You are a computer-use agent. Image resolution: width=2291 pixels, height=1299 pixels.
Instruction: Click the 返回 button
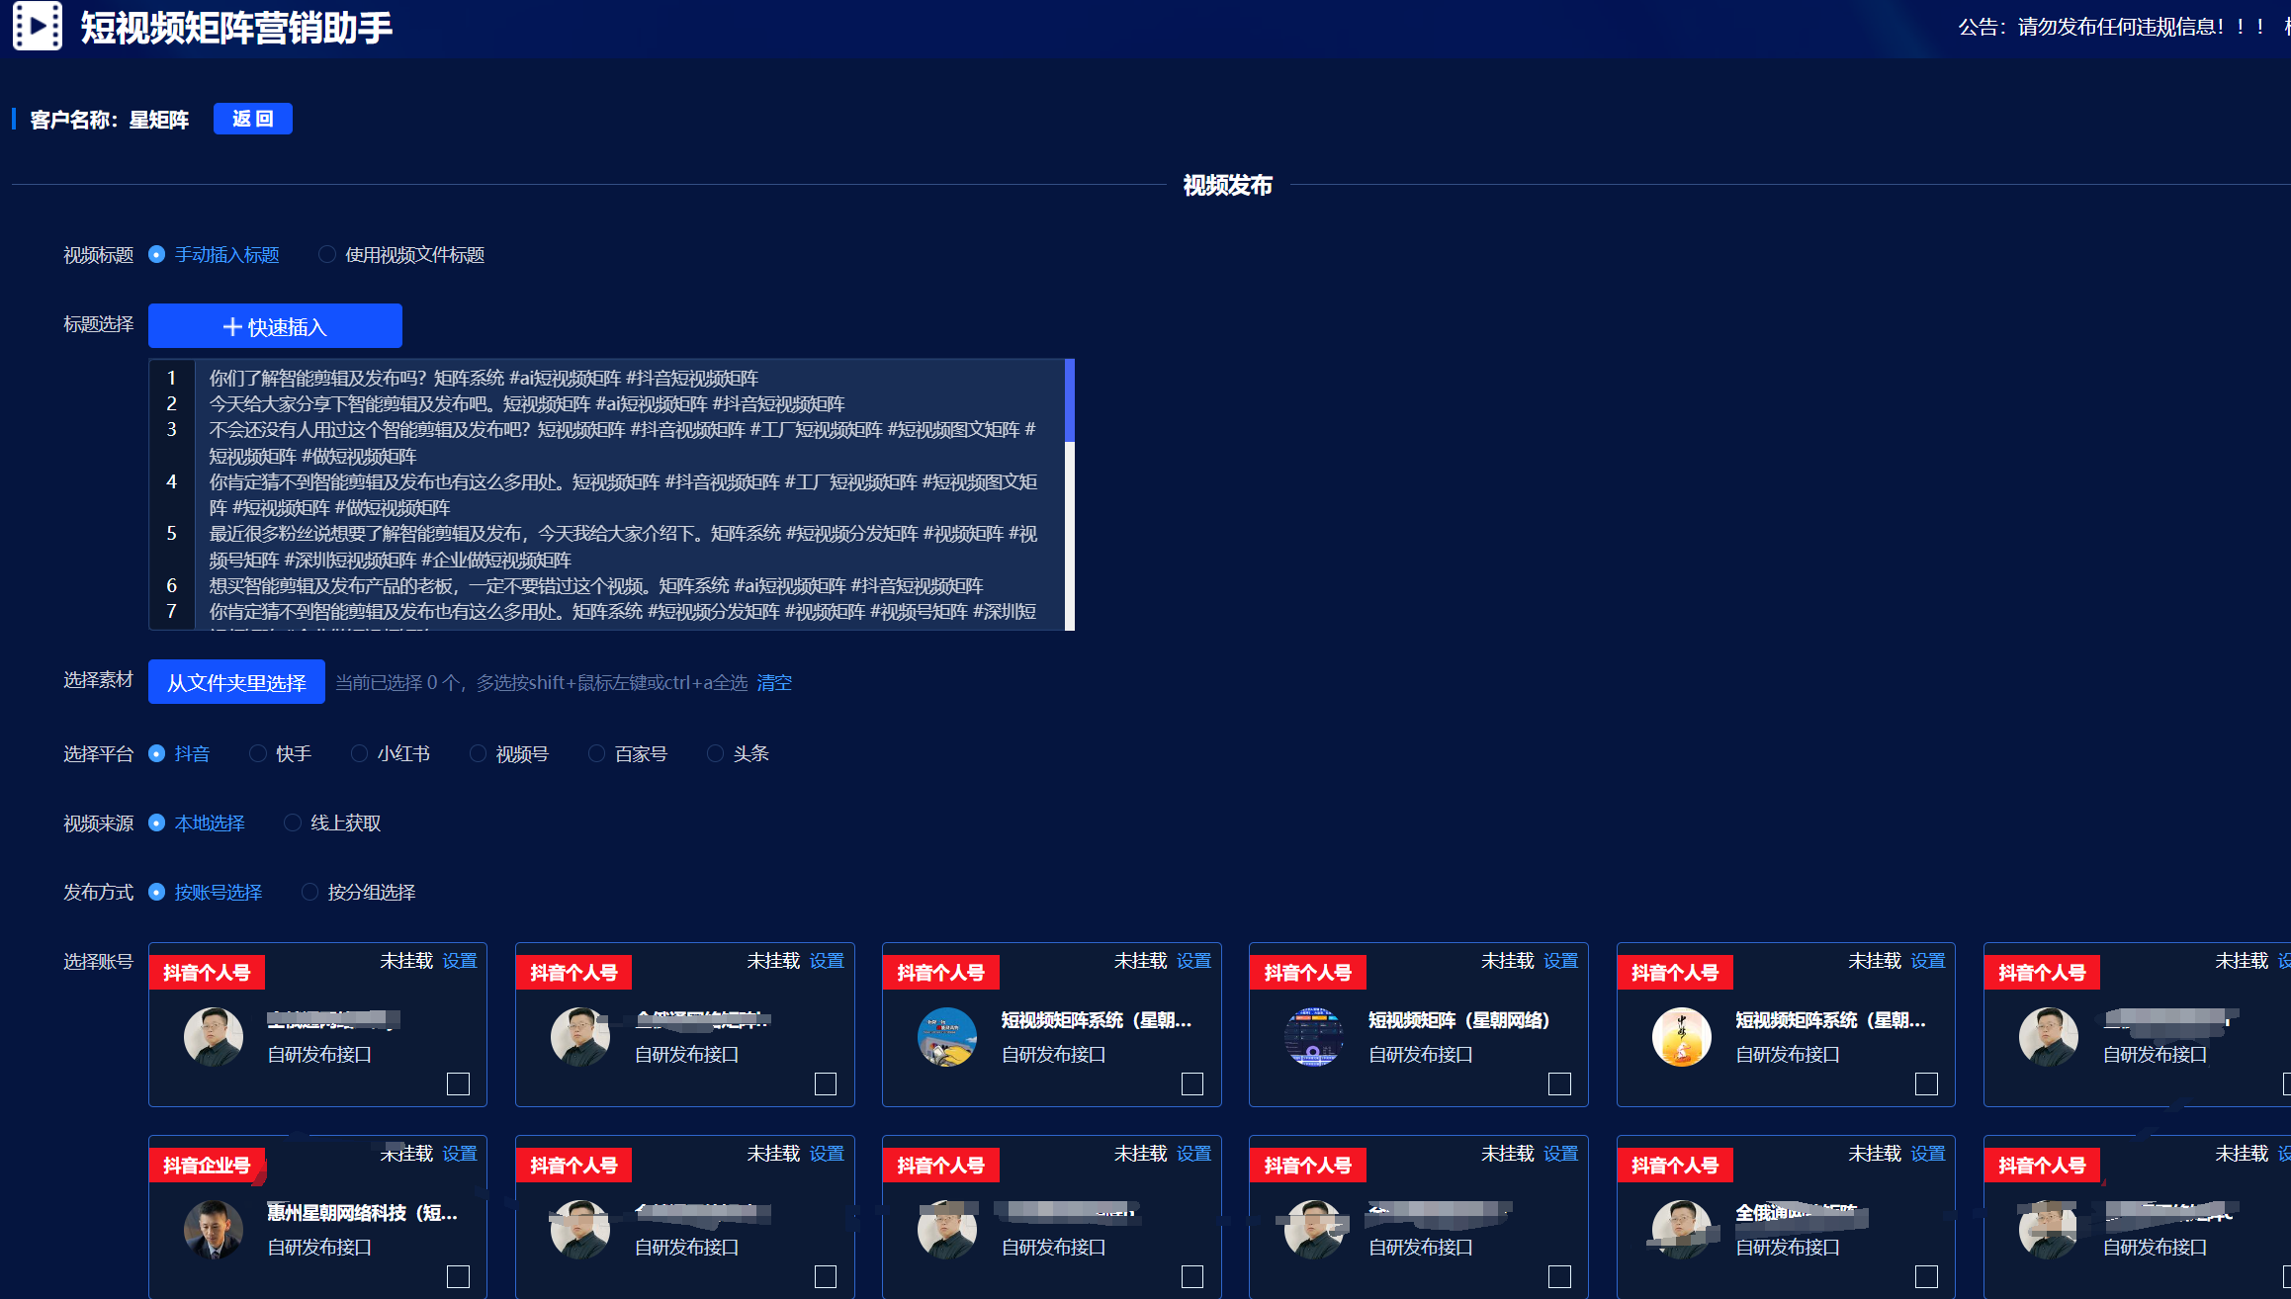pos(252,119)
